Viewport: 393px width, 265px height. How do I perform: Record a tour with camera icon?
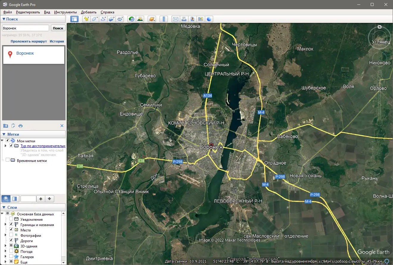coord(120,19)
